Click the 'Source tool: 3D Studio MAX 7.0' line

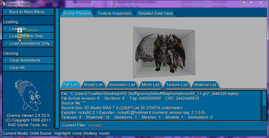coord(122,108)
